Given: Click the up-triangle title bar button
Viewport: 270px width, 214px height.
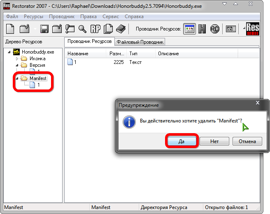Looking at the screenshot, I should (235, 4).
